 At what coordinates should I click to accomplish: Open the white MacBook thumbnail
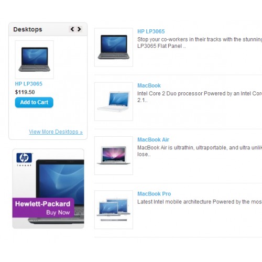click(x=114, y=102)
